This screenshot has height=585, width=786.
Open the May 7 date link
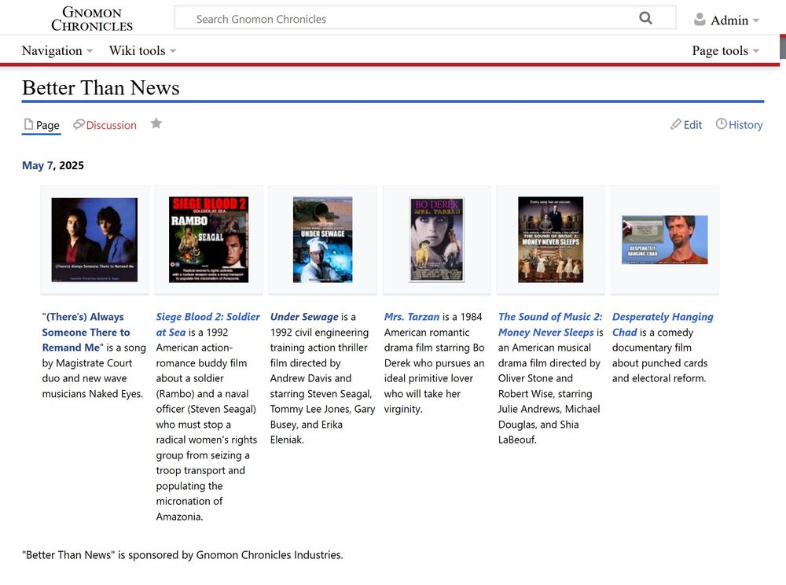(37, 165)
